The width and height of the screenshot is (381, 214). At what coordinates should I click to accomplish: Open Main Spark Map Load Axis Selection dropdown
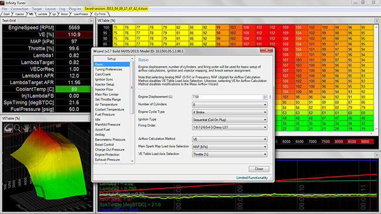(x=230, y=147)
